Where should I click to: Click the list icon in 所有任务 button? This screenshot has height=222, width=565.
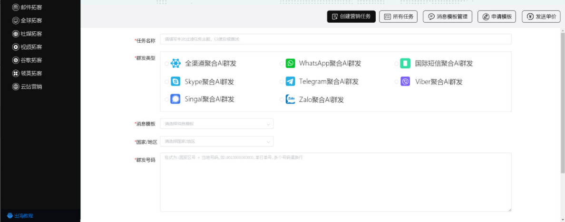click(x=387, y=17)
